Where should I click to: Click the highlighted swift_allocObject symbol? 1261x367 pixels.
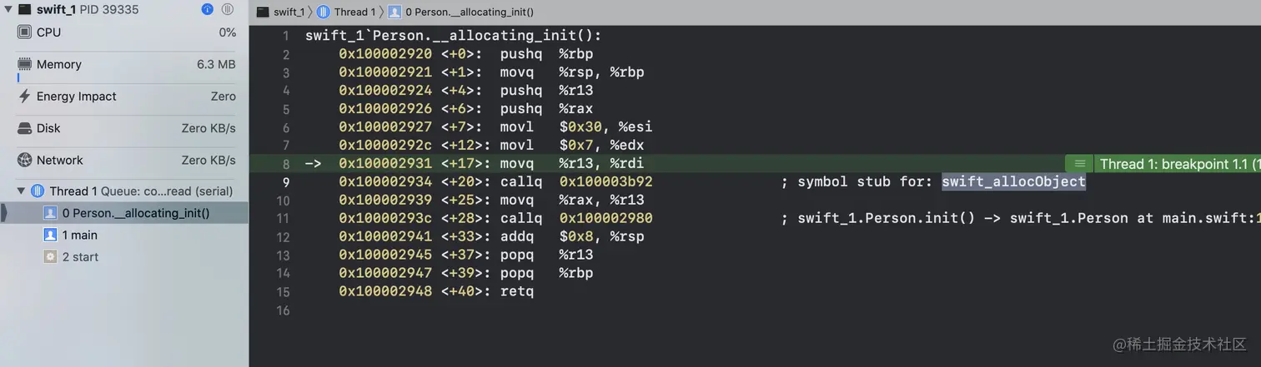1014,182
